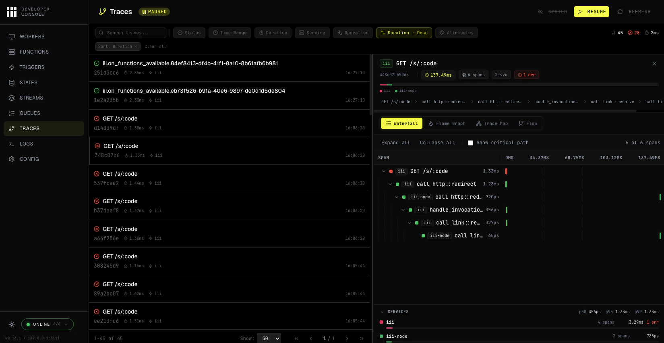This screenshot has width=664, height=343.
Task: Open the Attributes filter dropdown
Action: (x=457, y=33)
